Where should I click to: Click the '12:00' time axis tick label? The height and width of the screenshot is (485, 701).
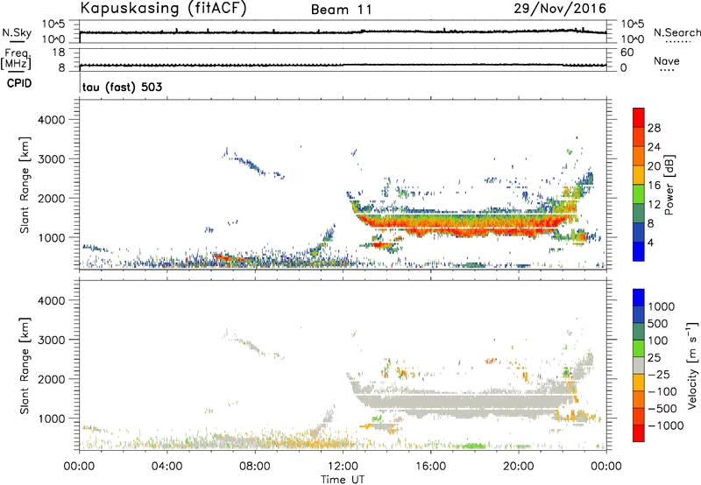click(x=343, y=467)
